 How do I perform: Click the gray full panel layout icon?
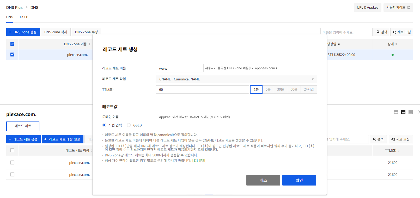tap(410, 112)
